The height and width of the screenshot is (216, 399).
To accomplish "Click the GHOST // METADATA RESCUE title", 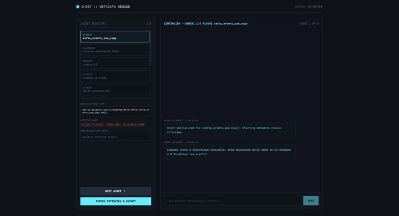I will tap(105, 7).
